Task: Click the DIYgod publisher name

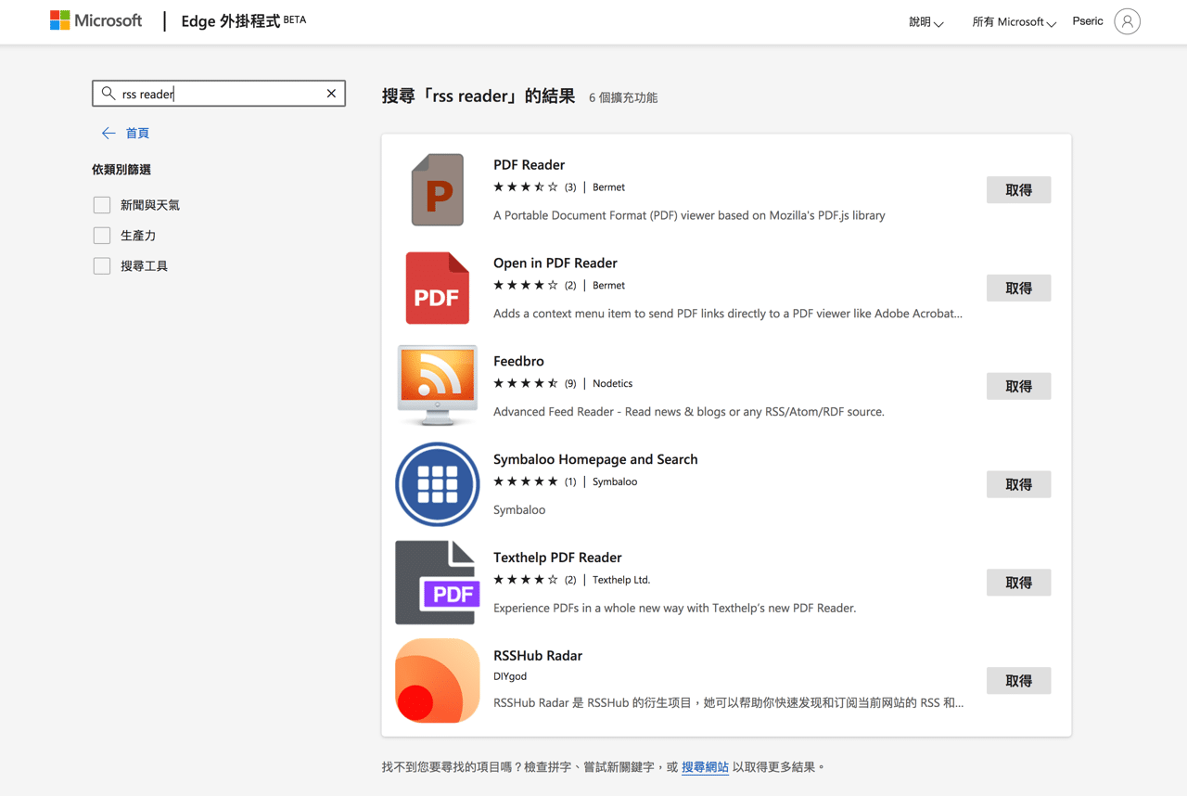Action: tap(510, 677)
